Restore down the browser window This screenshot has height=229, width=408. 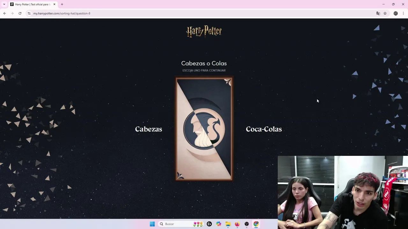393,4
